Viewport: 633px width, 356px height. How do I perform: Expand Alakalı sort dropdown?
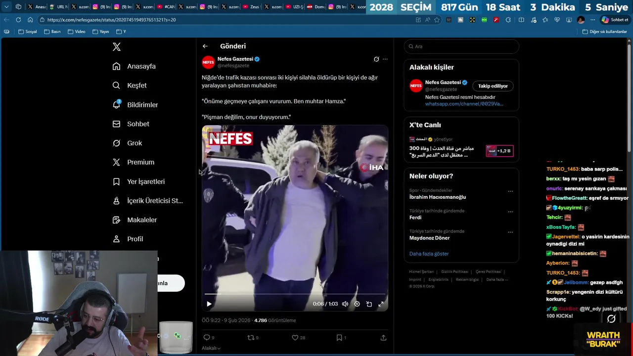point(211,348)
